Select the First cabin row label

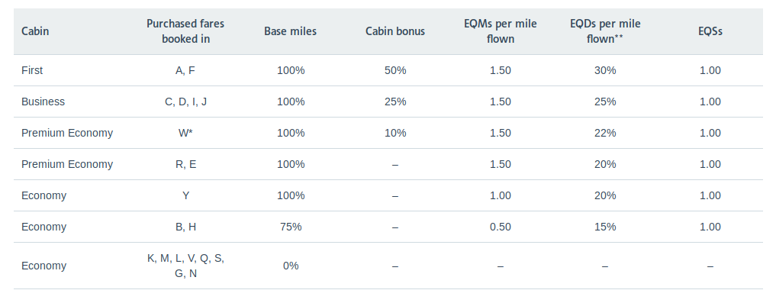(32, 70)
